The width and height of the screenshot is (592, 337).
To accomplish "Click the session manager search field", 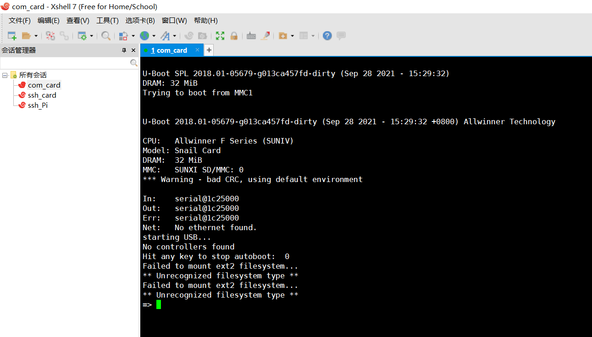I will click(64, 63).
